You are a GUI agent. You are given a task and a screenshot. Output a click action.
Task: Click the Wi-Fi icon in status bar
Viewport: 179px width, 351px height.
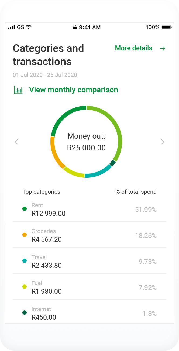pyautogui.click(x=29, y=27)
